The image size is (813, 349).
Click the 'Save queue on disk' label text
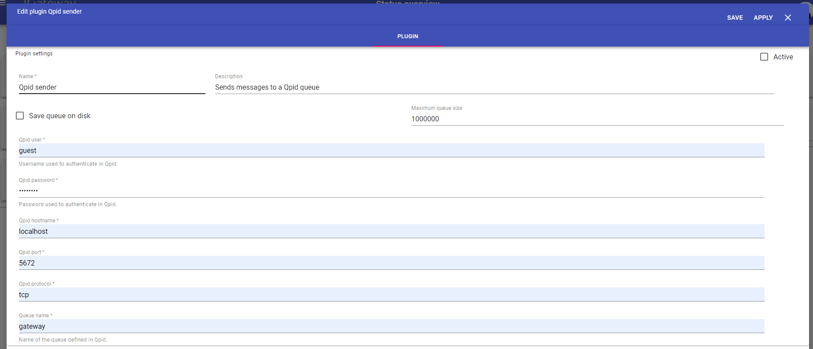pos(59,116)
